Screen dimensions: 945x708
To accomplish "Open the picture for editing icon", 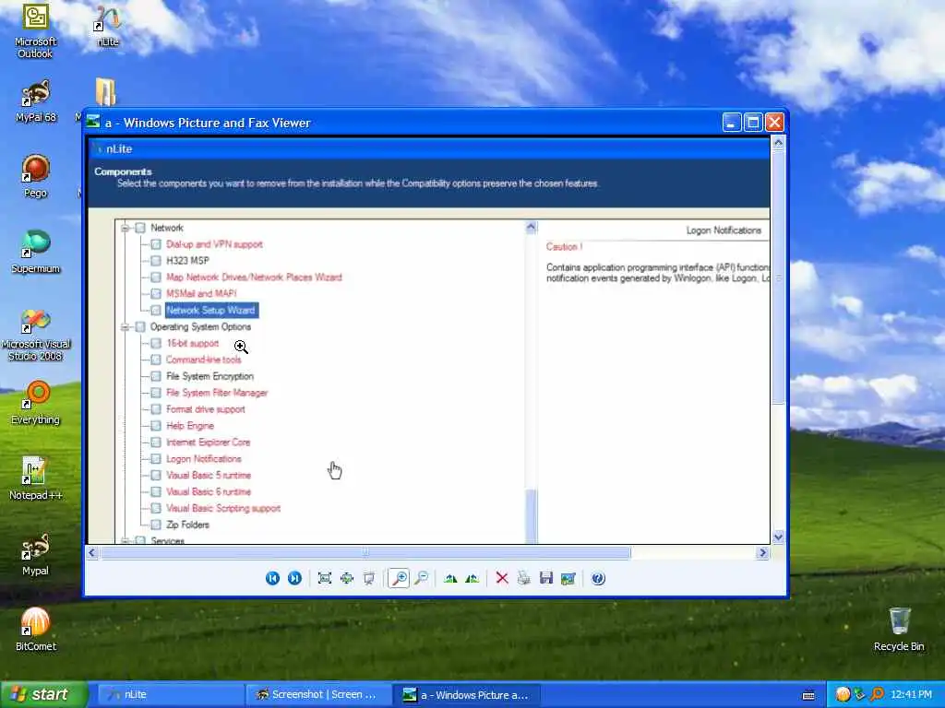I will tap(568, 579).
